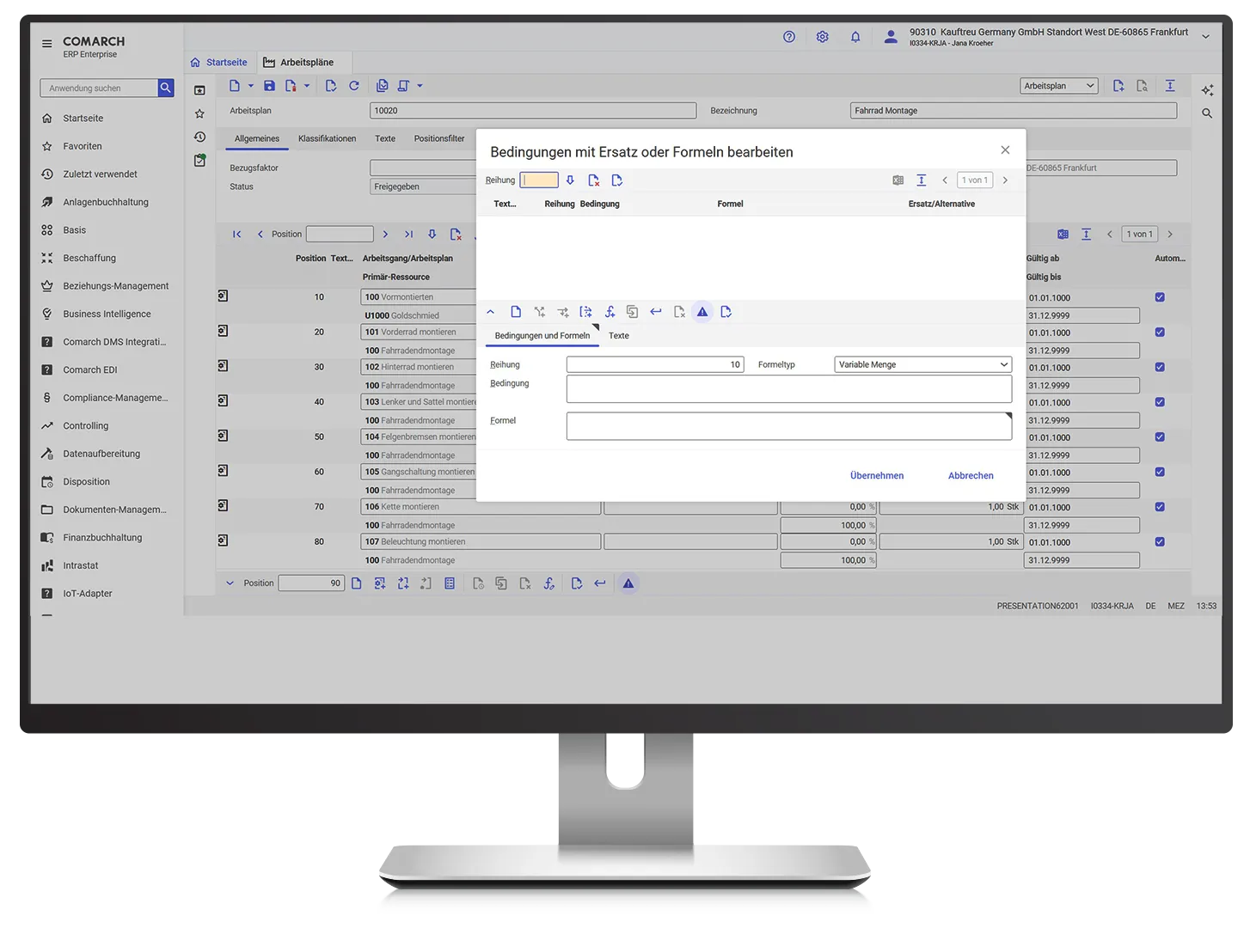Open the help question mark icon
Viewport: 1250px width, 928px height.
789,37
